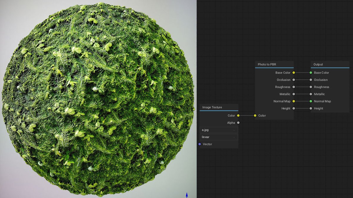
Task: Open the linear interpolation dropdown
Action: 219,137
